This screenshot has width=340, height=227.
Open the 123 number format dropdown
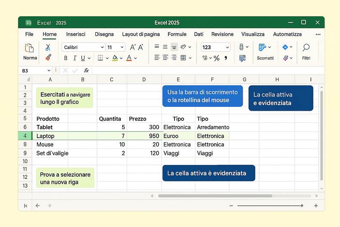215,47
